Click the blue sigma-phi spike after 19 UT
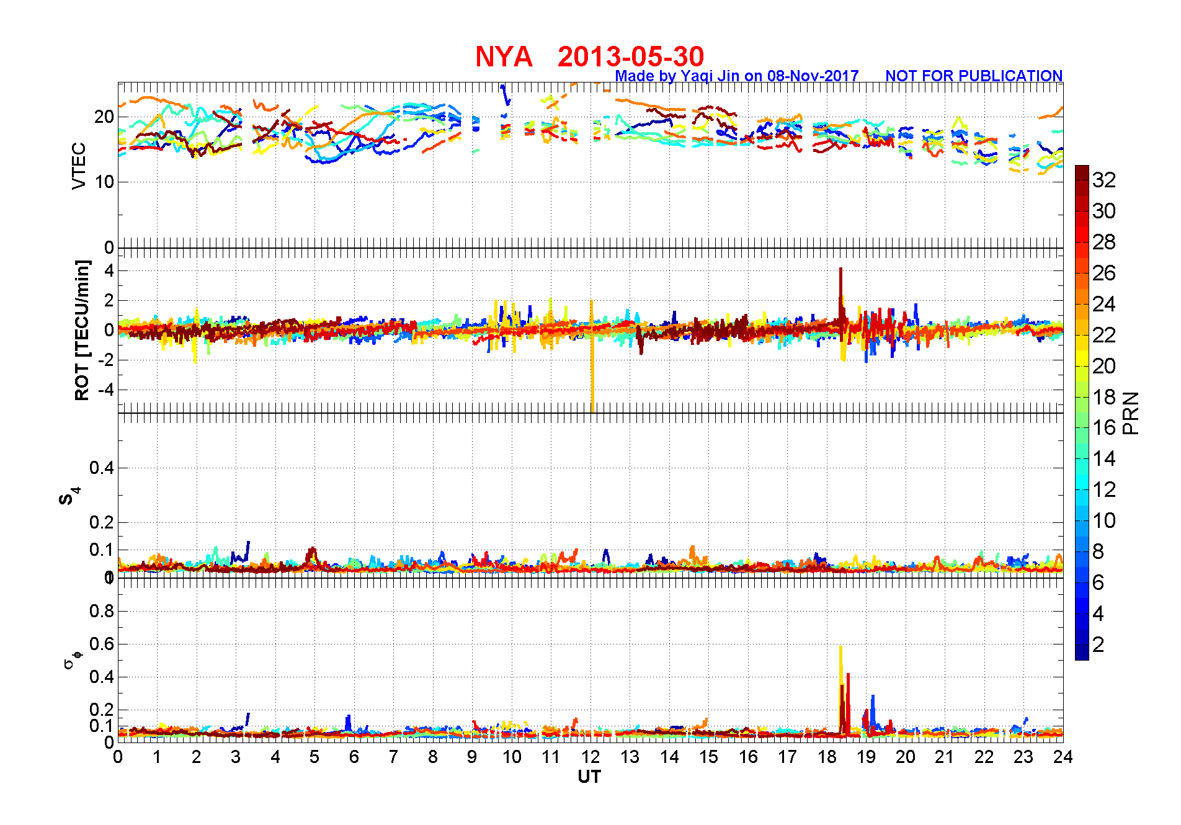This screenshot has height=825, width=1181. pyautogui.click(x=873, y=710)
